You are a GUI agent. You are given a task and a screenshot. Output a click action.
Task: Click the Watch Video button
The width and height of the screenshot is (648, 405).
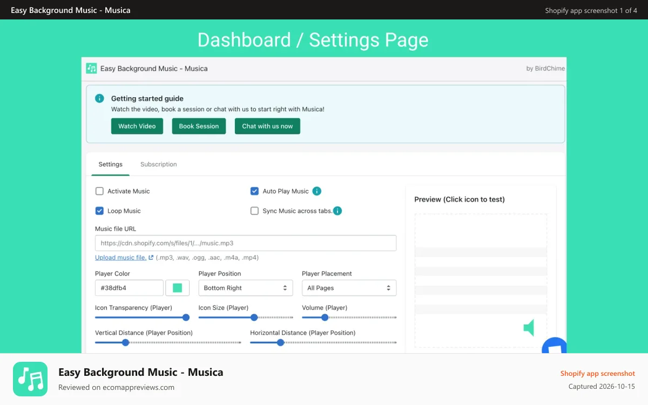tap(137, 126)
